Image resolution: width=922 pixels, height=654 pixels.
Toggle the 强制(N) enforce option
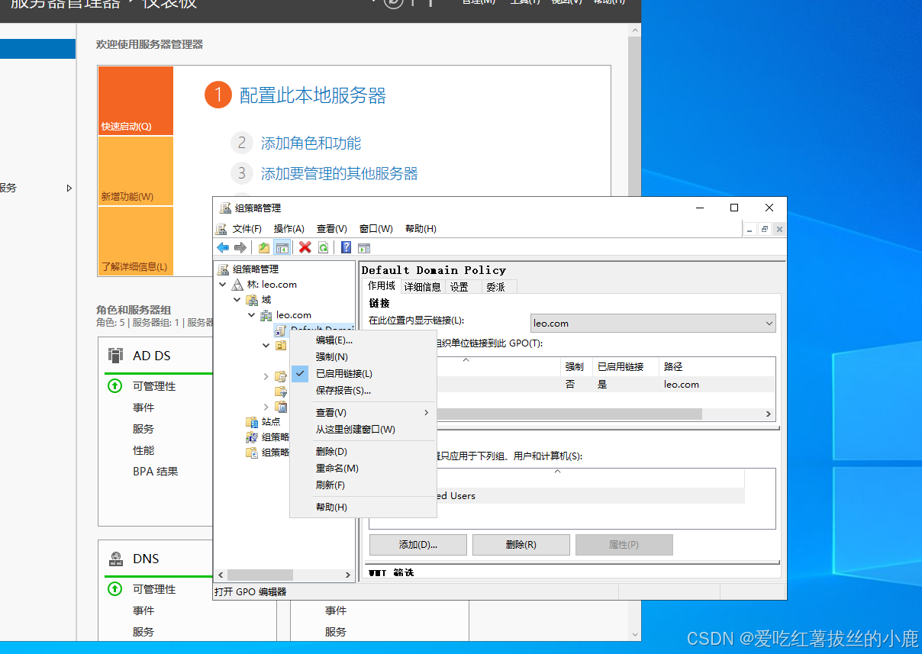click(332, 357)
